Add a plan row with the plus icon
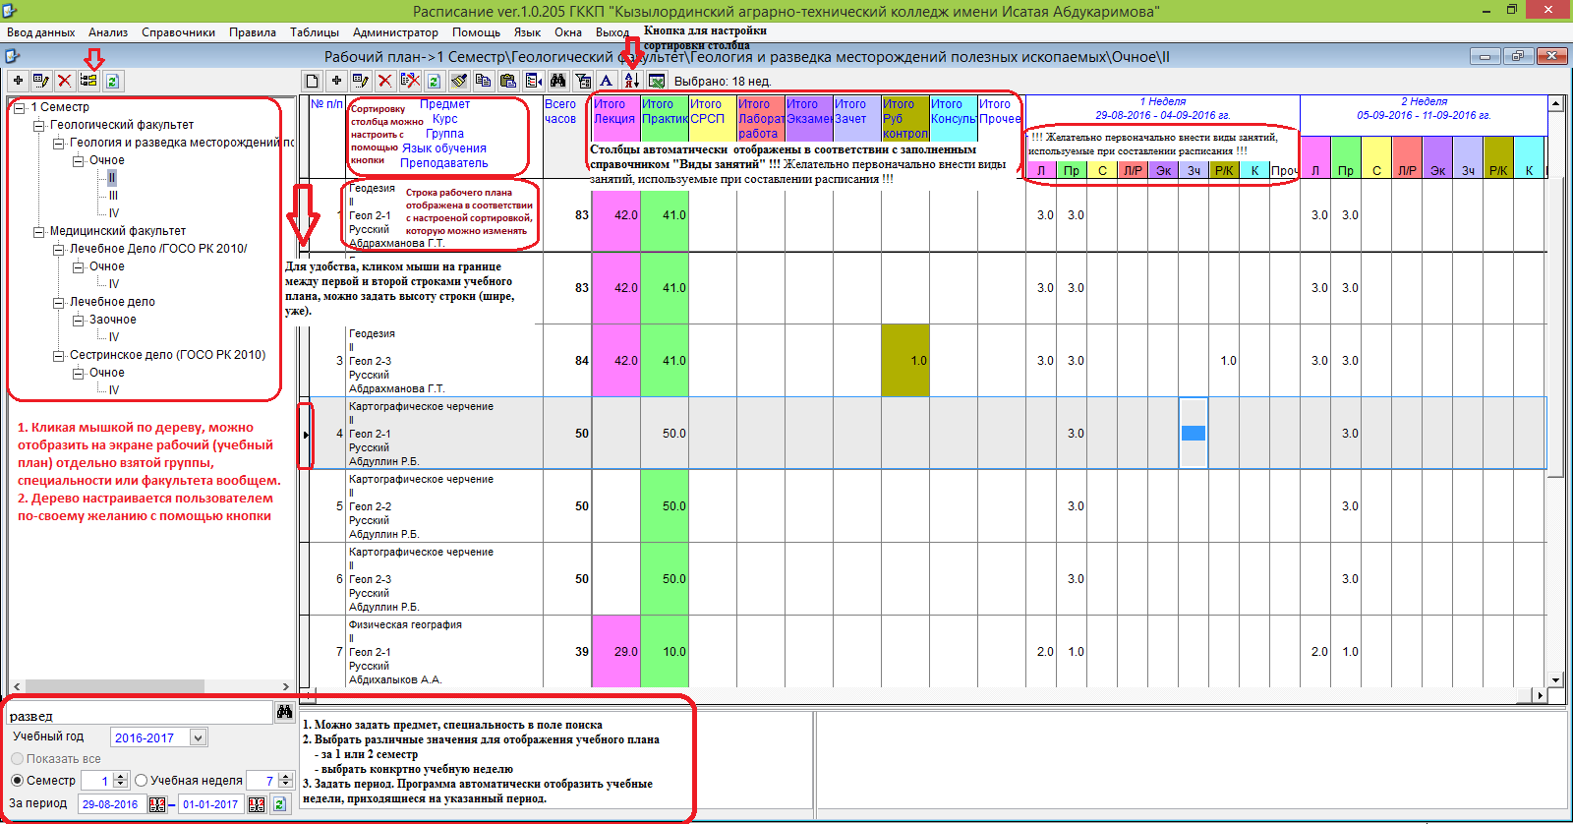1573x824 pixels. pos(336,81)
